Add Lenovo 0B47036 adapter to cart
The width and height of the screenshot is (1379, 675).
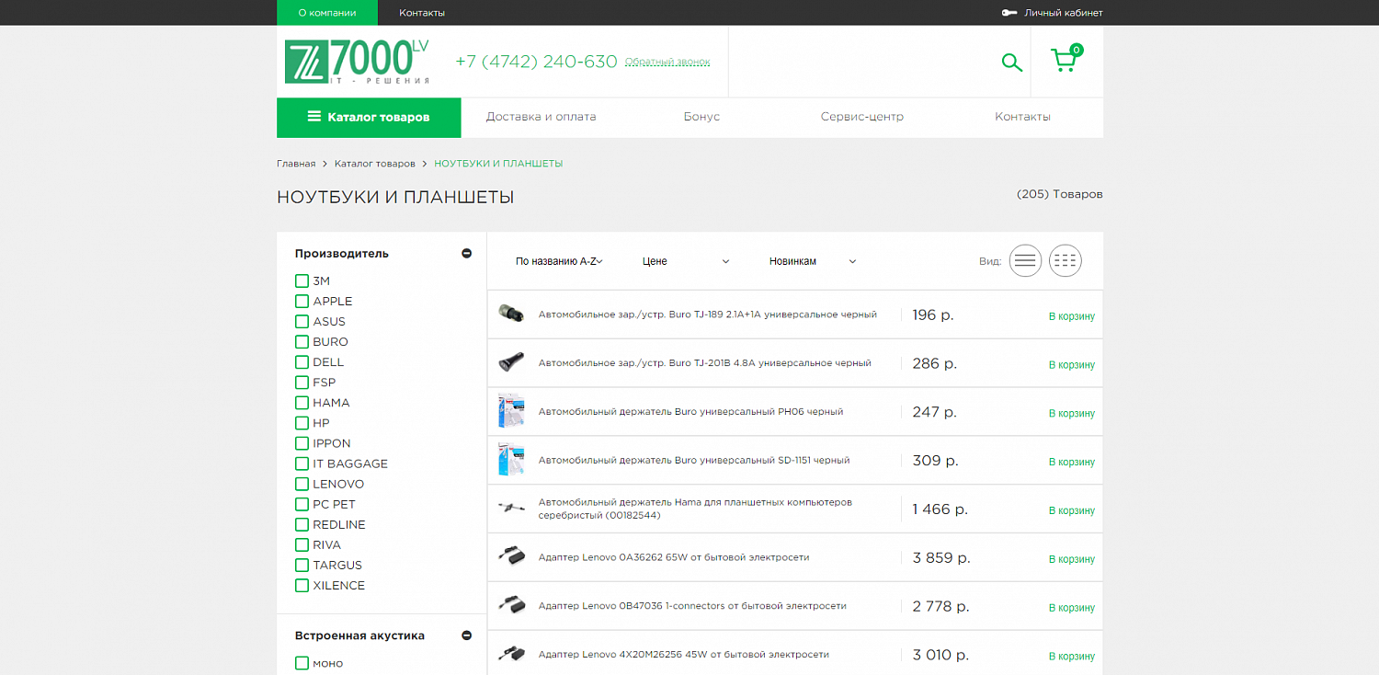(1072, 608)
